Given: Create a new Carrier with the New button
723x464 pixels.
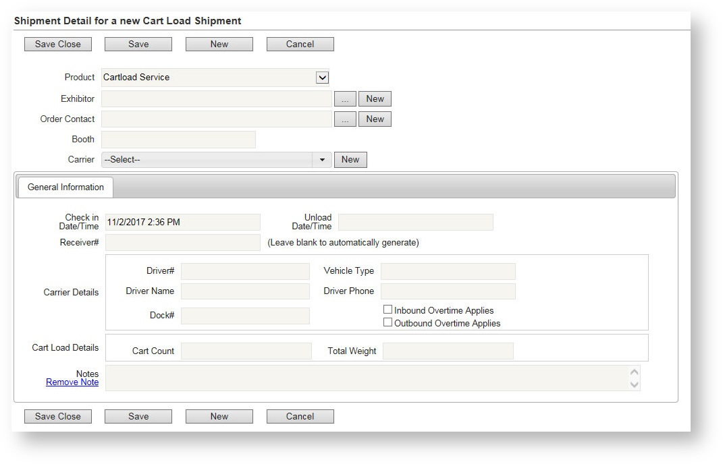Looking at the screenshot, I should pos(350,159).
